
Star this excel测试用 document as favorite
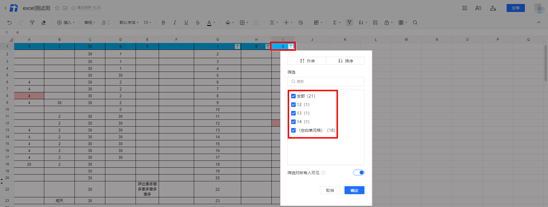[57, 8]
